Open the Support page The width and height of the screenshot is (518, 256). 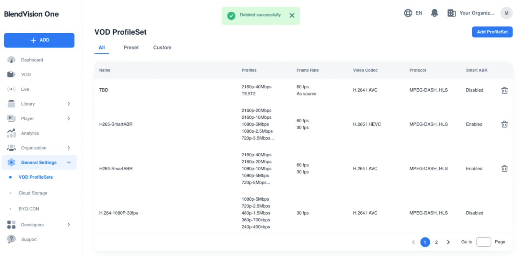coord(29,239)
